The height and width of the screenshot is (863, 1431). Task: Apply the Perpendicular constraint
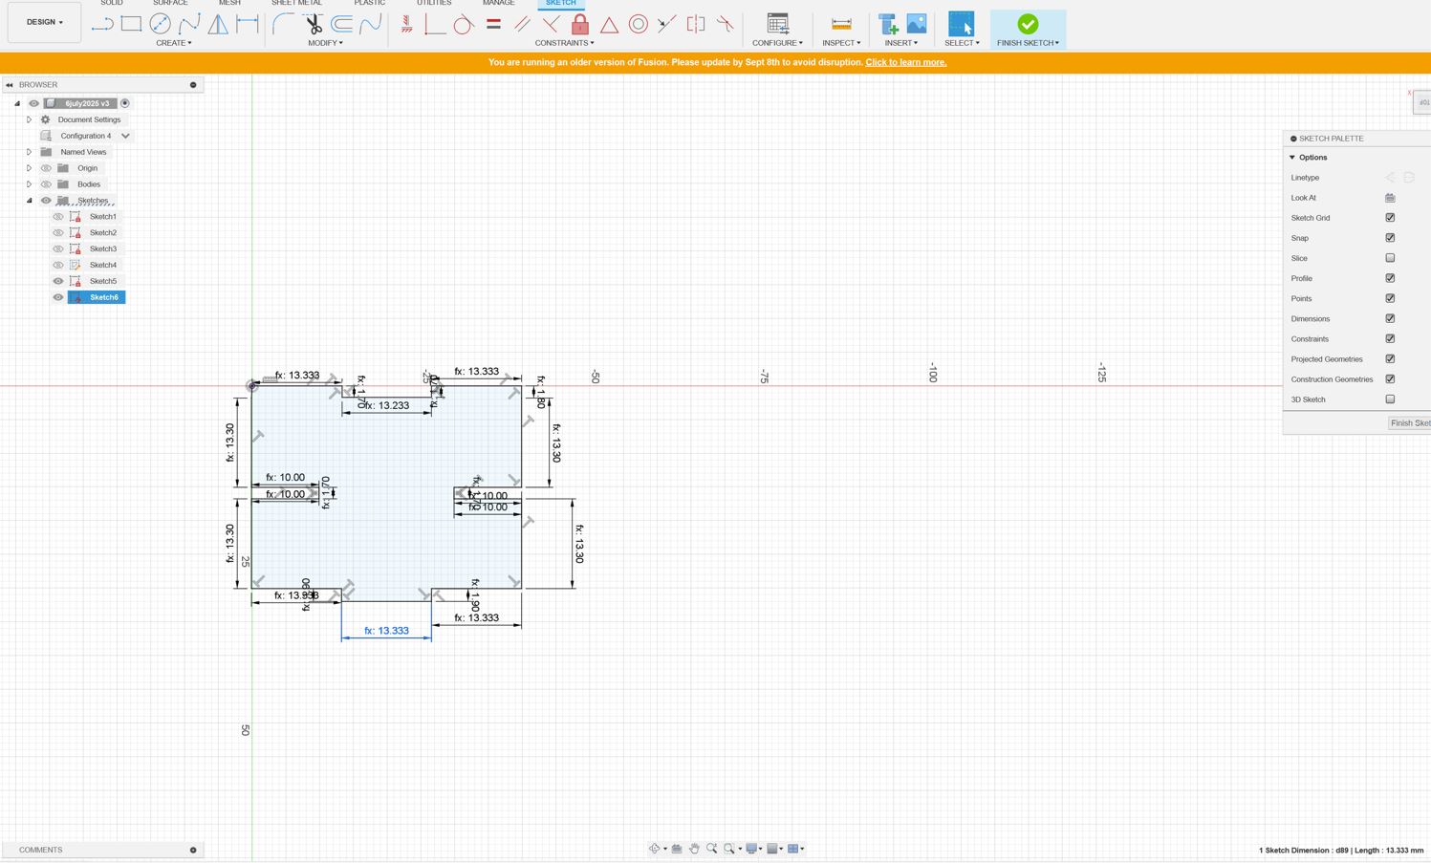552,24
